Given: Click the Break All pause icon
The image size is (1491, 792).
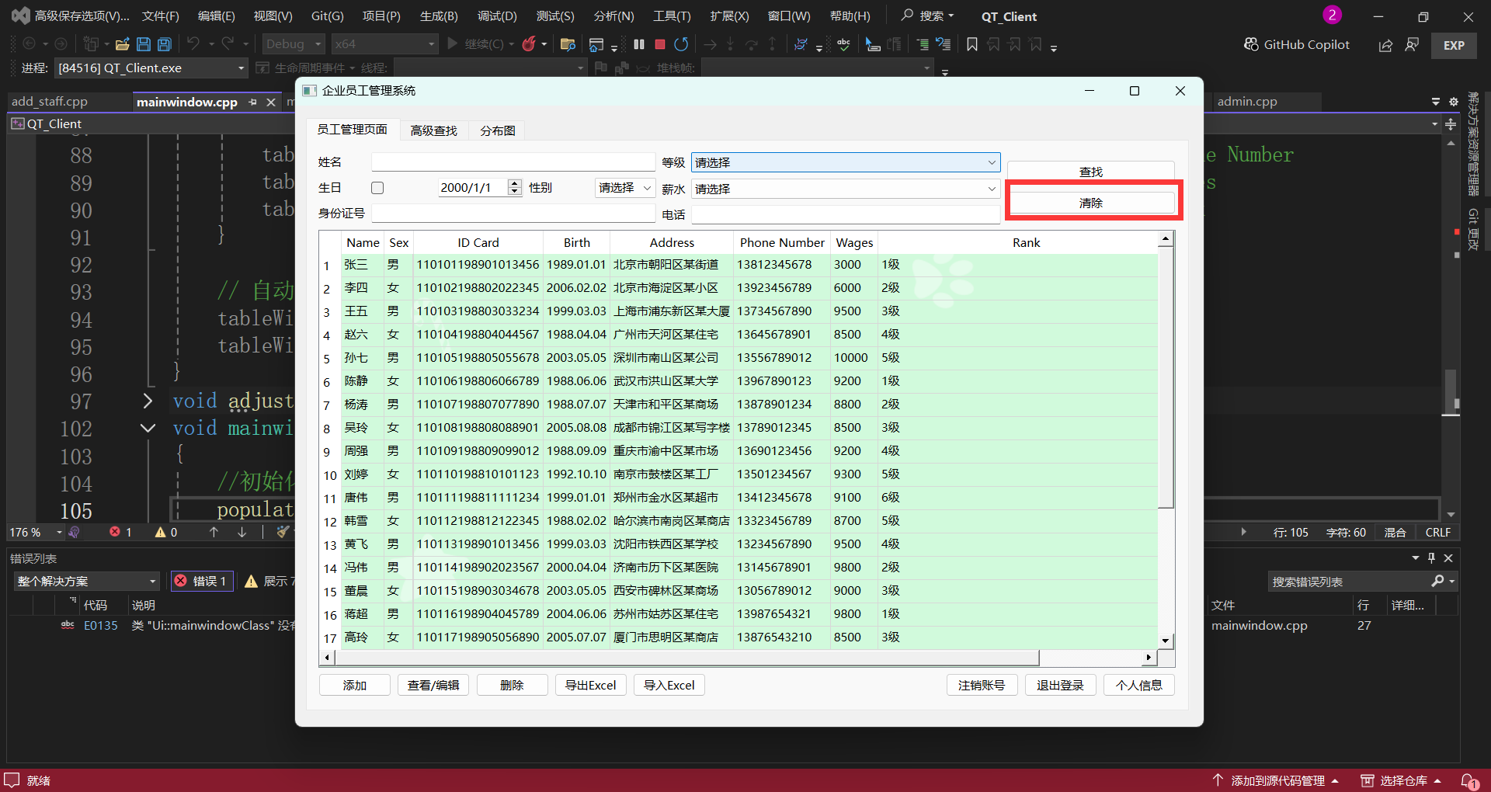Looking at the screenshot, I should pos(639,44).
